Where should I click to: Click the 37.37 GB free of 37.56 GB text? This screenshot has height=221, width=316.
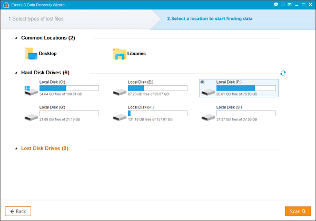click(236, 119)
